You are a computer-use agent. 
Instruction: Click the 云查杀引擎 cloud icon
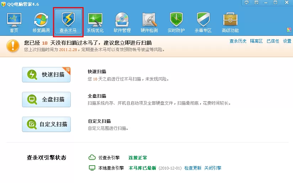click(92, 157)
